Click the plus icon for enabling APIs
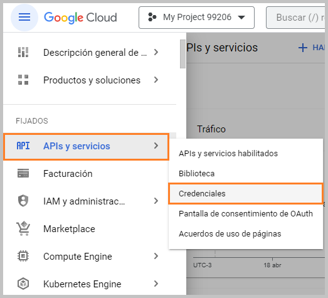 click(303, 48)
